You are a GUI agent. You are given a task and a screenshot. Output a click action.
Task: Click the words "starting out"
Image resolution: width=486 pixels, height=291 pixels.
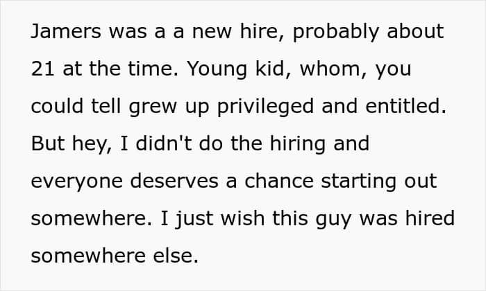tap(379, 182)
